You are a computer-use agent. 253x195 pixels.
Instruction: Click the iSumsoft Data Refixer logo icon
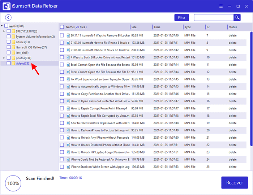click(x=7, y=6)
